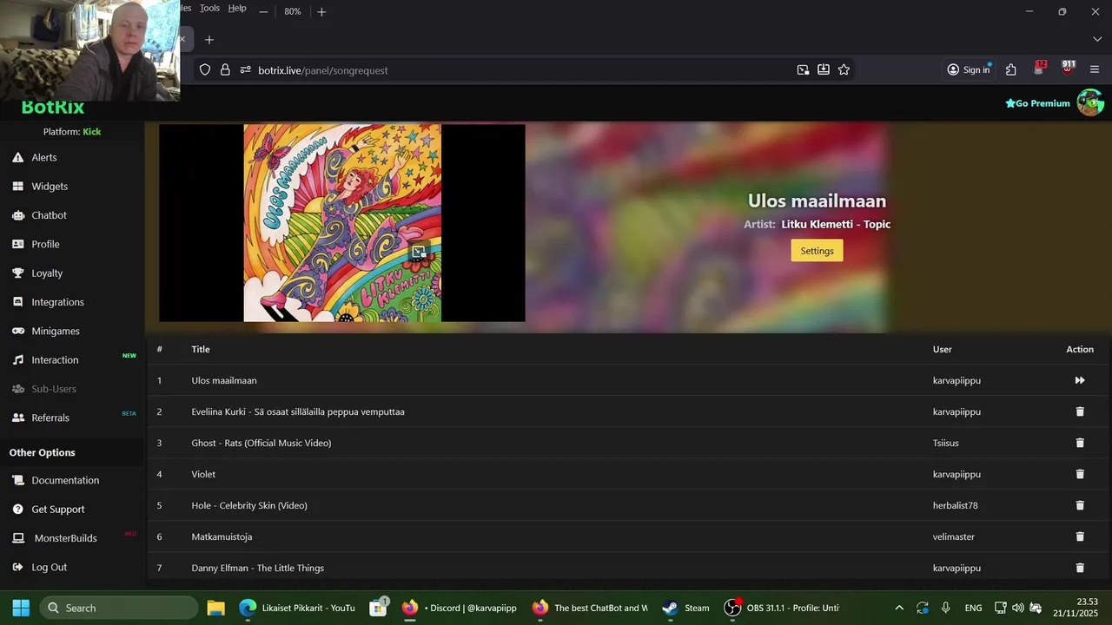Image resolution: width=1112 pixels, height=625 pixels.
Task: Open the extension with badge 12
Action: 1040,69
